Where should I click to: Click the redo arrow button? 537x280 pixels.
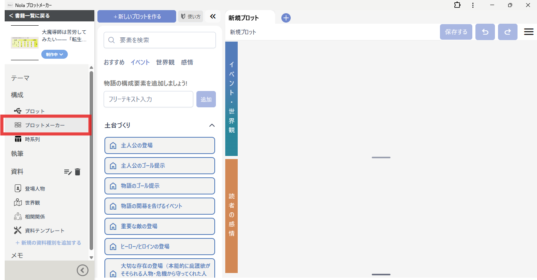click(507, 32)
